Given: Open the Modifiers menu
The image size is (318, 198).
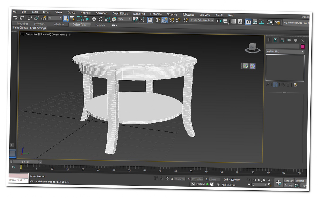Looking at the screenshot, I should tap(85, 13).
